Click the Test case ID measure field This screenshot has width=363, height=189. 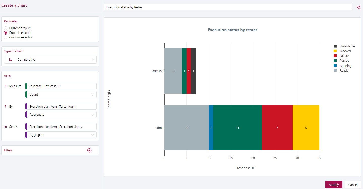[61, 86]
